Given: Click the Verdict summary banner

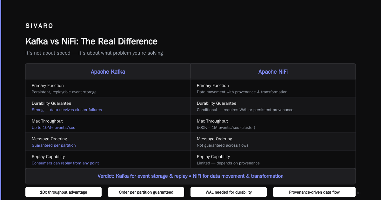Looking at the screenshot, I should click(x=190, y=176).
